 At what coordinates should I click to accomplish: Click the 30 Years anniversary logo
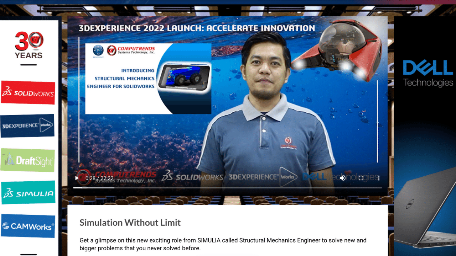(x=29, y=45)
